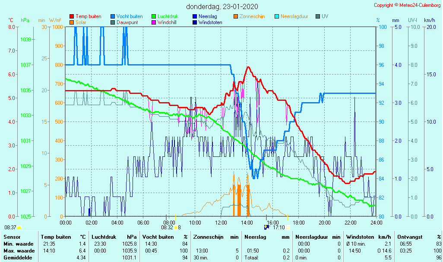
Task: Click the magenta Windchill legend square
Action: [x=154, y=22]
